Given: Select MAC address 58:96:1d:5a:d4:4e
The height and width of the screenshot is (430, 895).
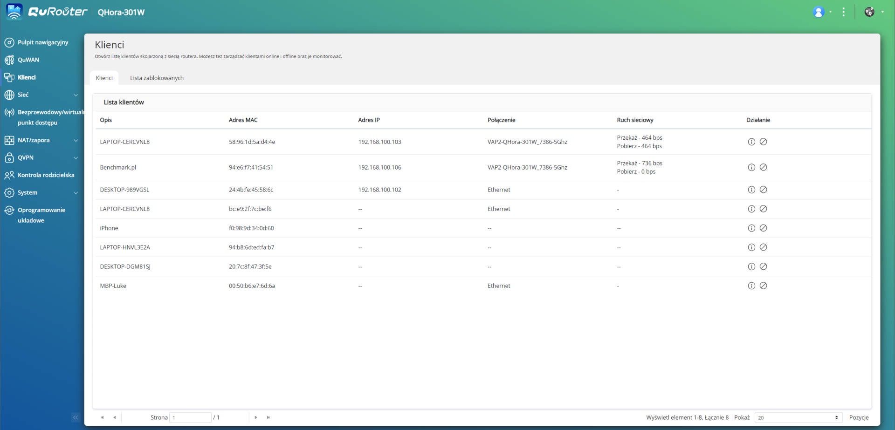Looking at the screenshot, I should (252, 142).
